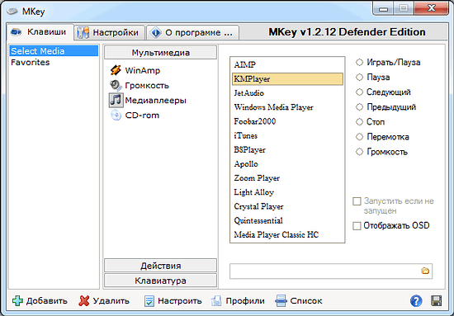Choose AIMP in player list

287,65
